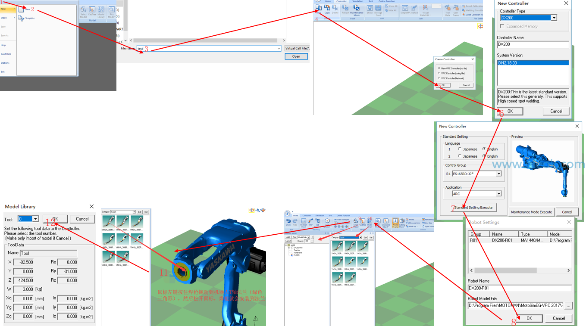
Task: Open the Selectable Object tool
Action: [385, 222]
